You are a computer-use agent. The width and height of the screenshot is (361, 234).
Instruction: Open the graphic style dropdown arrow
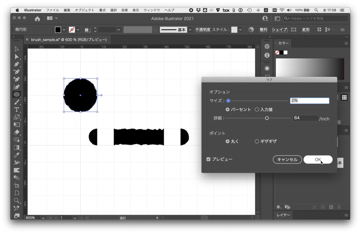[x=240, y=29]
